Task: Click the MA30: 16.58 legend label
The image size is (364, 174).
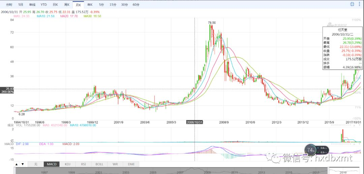Action: 92,16
